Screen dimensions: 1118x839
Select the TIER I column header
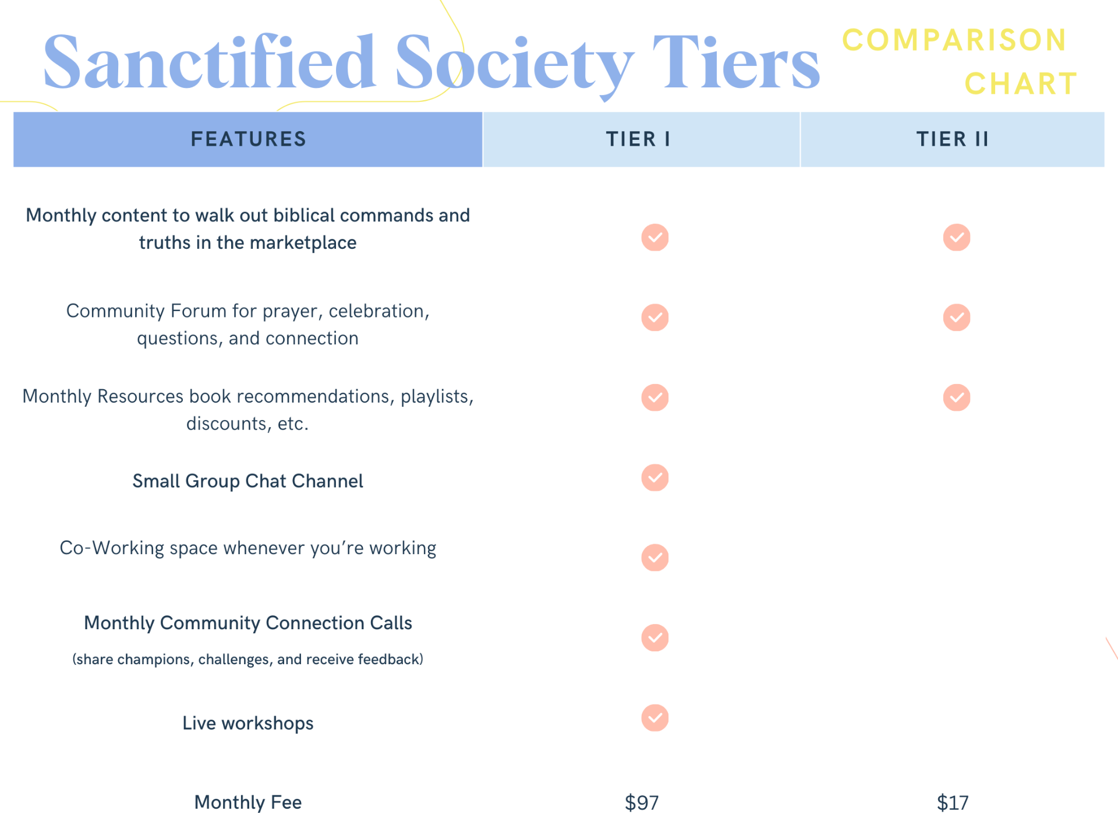(x=639, y=139)
